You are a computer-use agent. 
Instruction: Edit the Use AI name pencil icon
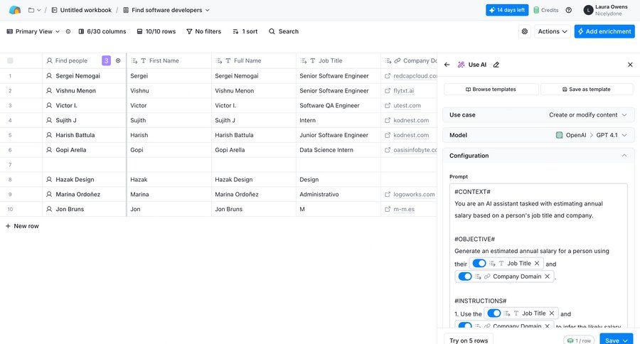click(x=496, y=65)
